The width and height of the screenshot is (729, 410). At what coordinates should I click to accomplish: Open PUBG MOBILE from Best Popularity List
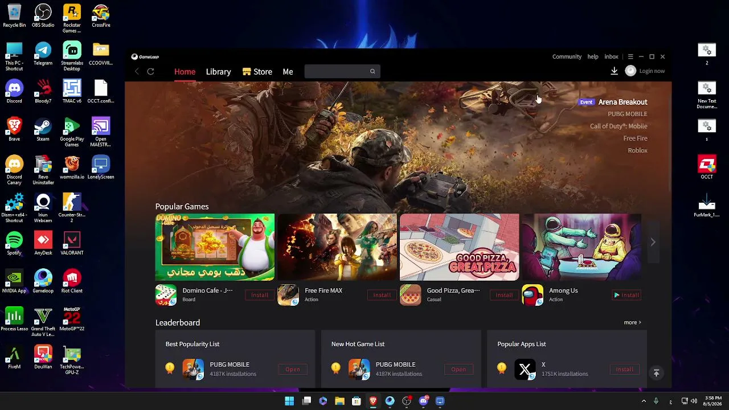(293, 369)
